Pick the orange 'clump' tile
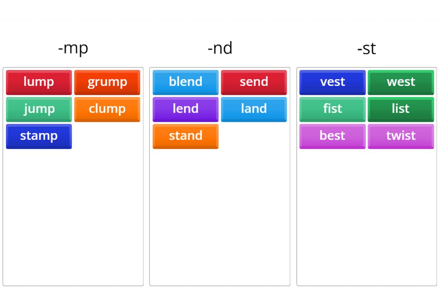 [x=107, y=109]
